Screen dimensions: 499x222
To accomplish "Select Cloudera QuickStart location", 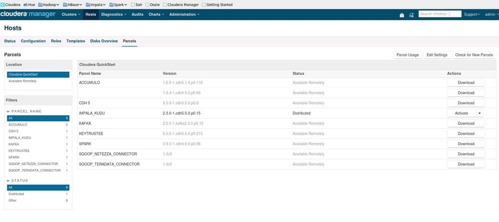I will 38,74.
